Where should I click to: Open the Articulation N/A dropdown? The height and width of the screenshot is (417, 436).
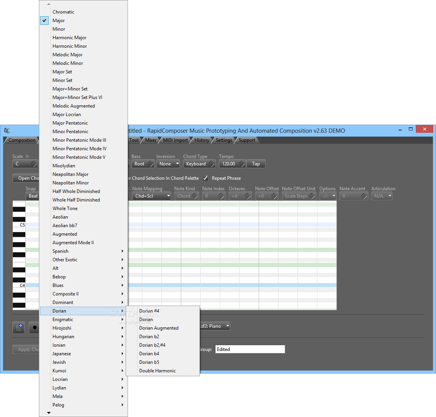[382, 196]
